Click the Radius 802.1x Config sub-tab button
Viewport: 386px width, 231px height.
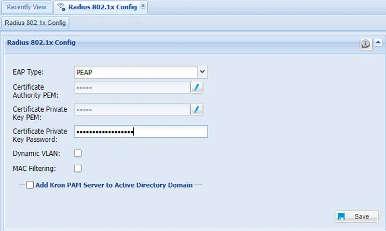click(x=35, y=23)
